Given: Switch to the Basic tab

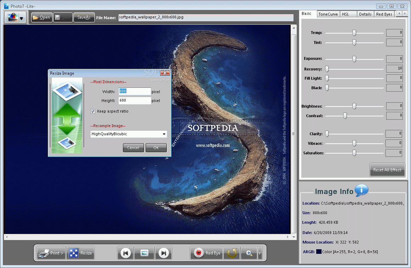Looking at the screenshot, I should (306, 13).
